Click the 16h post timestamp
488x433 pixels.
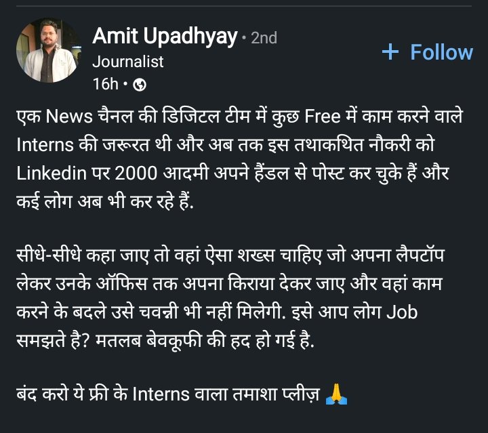point(106,84)
